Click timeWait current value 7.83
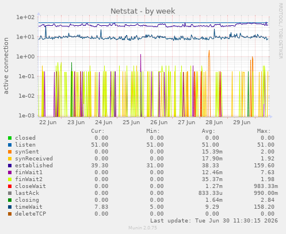 point(101,207)
